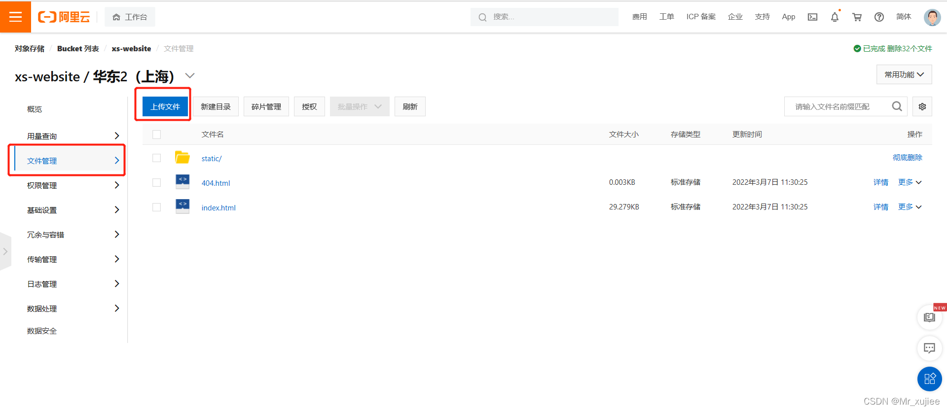Open the 404.html file name link
Screen dimensions: 947x411
click(x=216, y=183)
